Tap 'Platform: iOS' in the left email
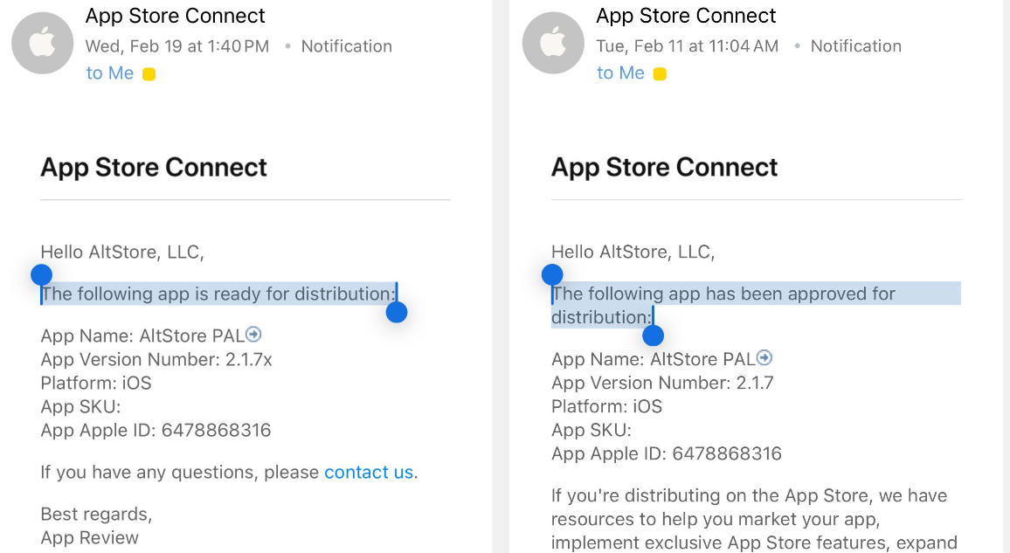The height and width of the screenshot is (553, 1010). (96, 383)
